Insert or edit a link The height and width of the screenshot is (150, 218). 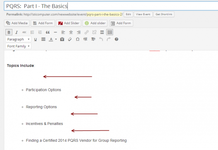[x=86, y=32]
